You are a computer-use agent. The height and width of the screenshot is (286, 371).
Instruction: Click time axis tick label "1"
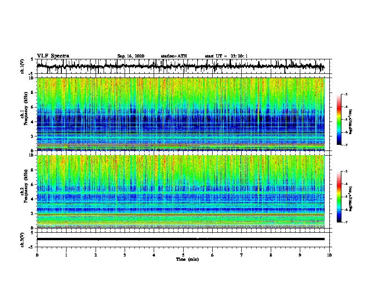(x=66, y=255)
